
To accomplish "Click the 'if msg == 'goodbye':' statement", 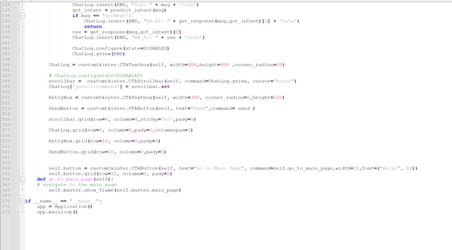I will (x=102, y=16).
